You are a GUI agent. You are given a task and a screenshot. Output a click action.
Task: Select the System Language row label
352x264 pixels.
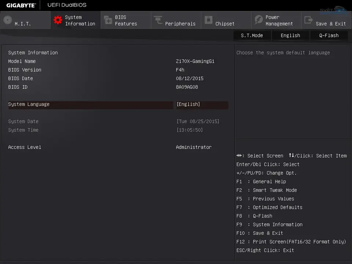29,104
